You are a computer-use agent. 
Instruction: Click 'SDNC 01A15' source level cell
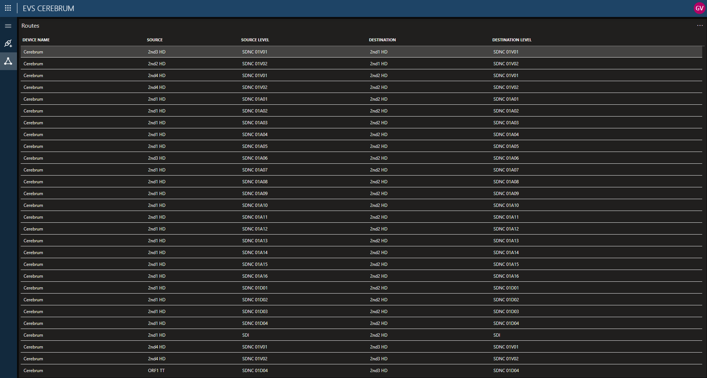tap(255, 264)
